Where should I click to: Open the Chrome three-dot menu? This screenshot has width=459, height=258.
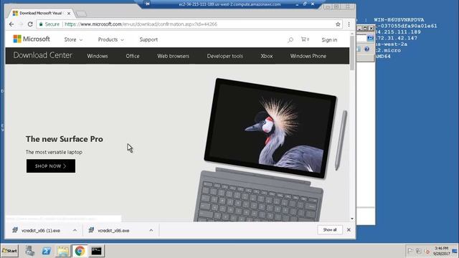point(349,24)
